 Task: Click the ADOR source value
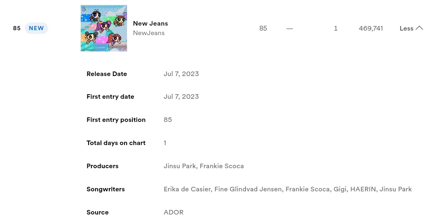coord(173,212)
